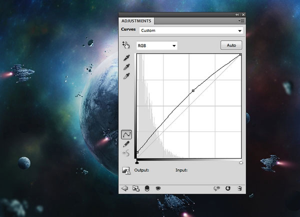Toggle layer visibility eye icon
Image resolution: width=300 pixels, height=217 pixels.
pyautogui.click(x=158, y=188)
